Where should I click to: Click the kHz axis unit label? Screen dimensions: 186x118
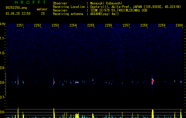pyautogui.click(x=3, y=24)
